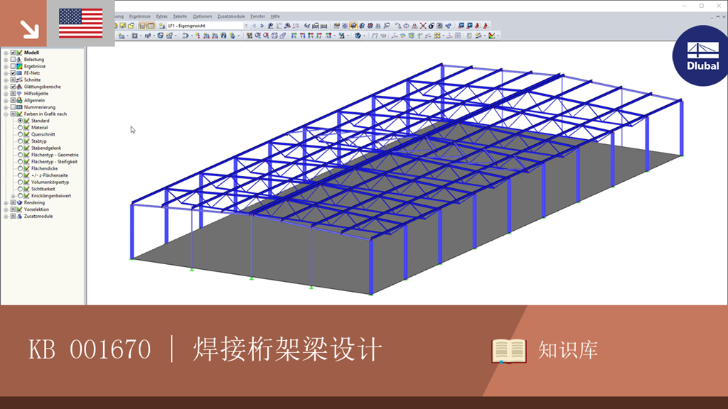The height and width of the screenshot is (409, 728).
Task: Click the Flächentyp - Geometrie label
Action: pos(55,155)
